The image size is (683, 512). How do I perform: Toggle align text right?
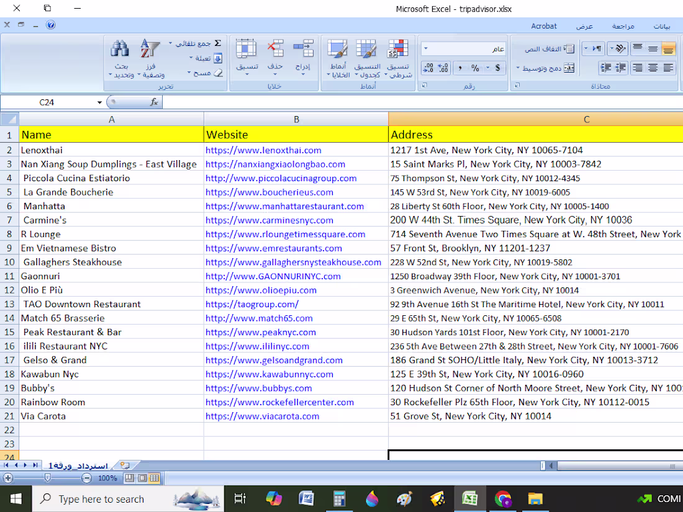637,68
